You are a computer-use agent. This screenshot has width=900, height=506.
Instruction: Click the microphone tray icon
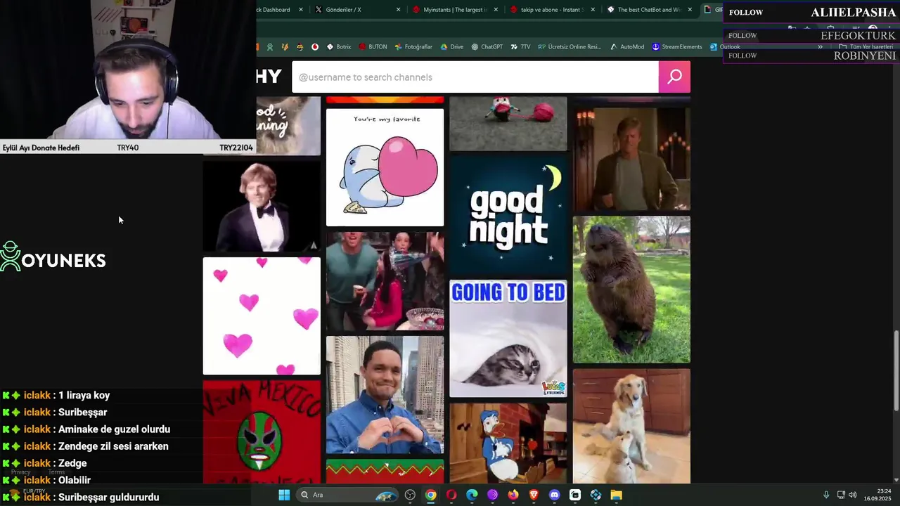tap(826, 495)
